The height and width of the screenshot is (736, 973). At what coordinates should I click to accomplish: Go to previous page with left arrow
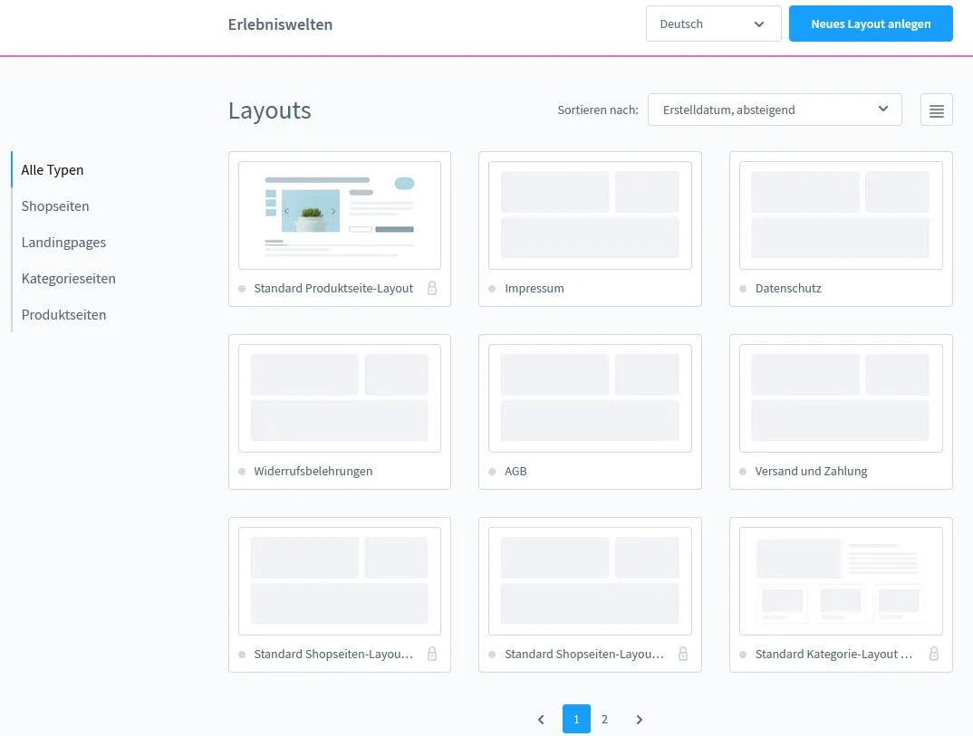tap(541, 720)
